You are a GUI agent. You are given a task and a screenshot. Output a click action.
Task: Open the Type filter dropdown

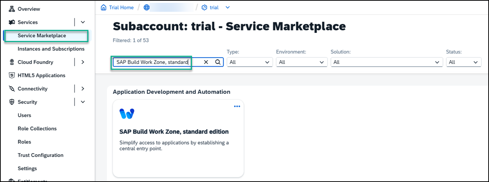pyautogui.click(x=250, y=62)
